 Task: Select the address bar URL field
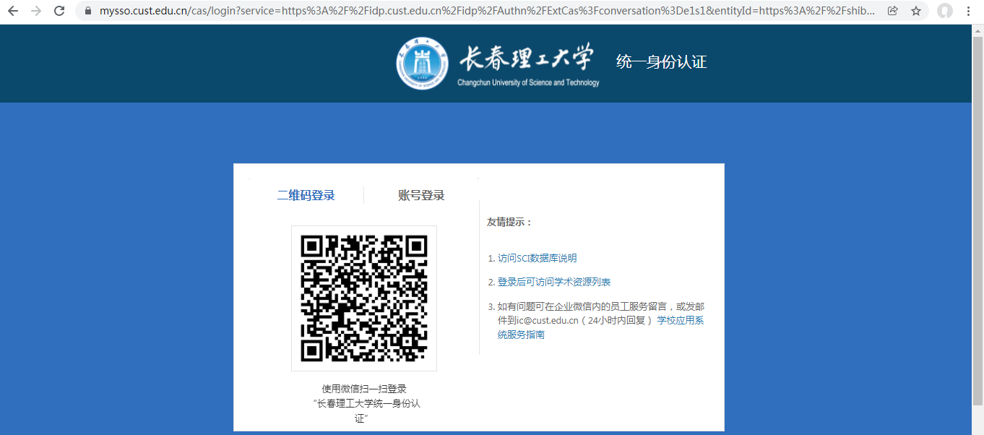pyautogui.click(x=488, y=12)
